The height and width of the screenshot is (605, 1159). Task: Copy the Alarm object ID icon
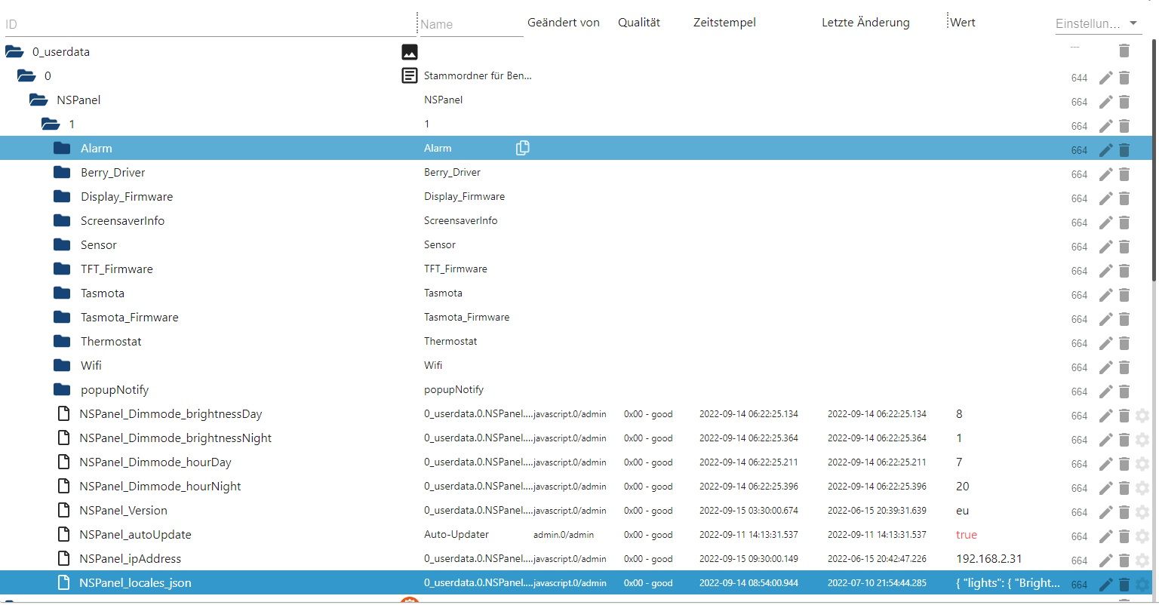click(522, 148)
